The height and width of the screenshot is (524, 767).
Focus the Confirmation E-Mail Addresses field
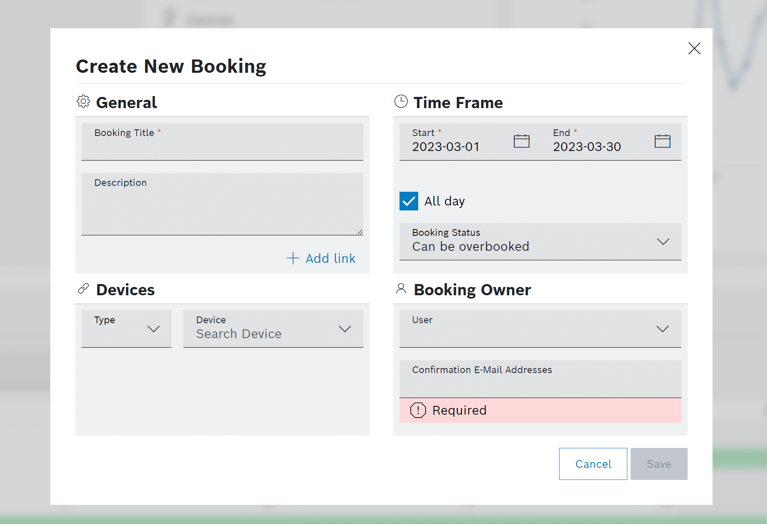point(540,383)
